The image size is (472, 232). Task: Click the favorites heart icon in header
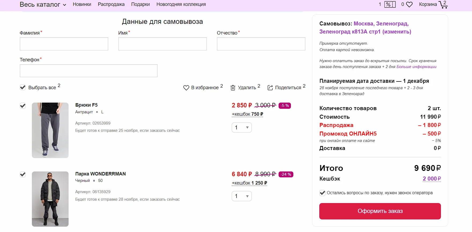point(409,5)
